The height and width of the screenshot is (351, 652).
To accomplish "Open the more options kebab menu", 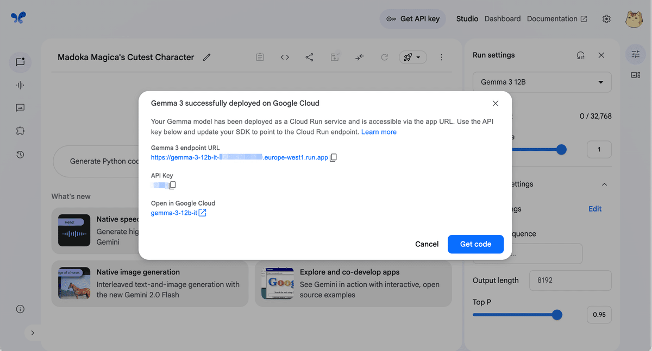I will point(442,57).
